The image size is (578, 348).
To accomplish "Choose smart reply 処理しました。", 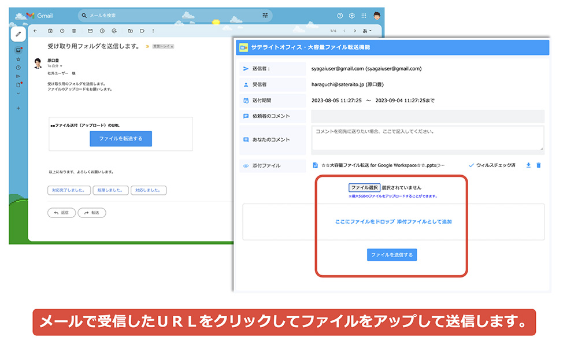I will pos(110,190).
